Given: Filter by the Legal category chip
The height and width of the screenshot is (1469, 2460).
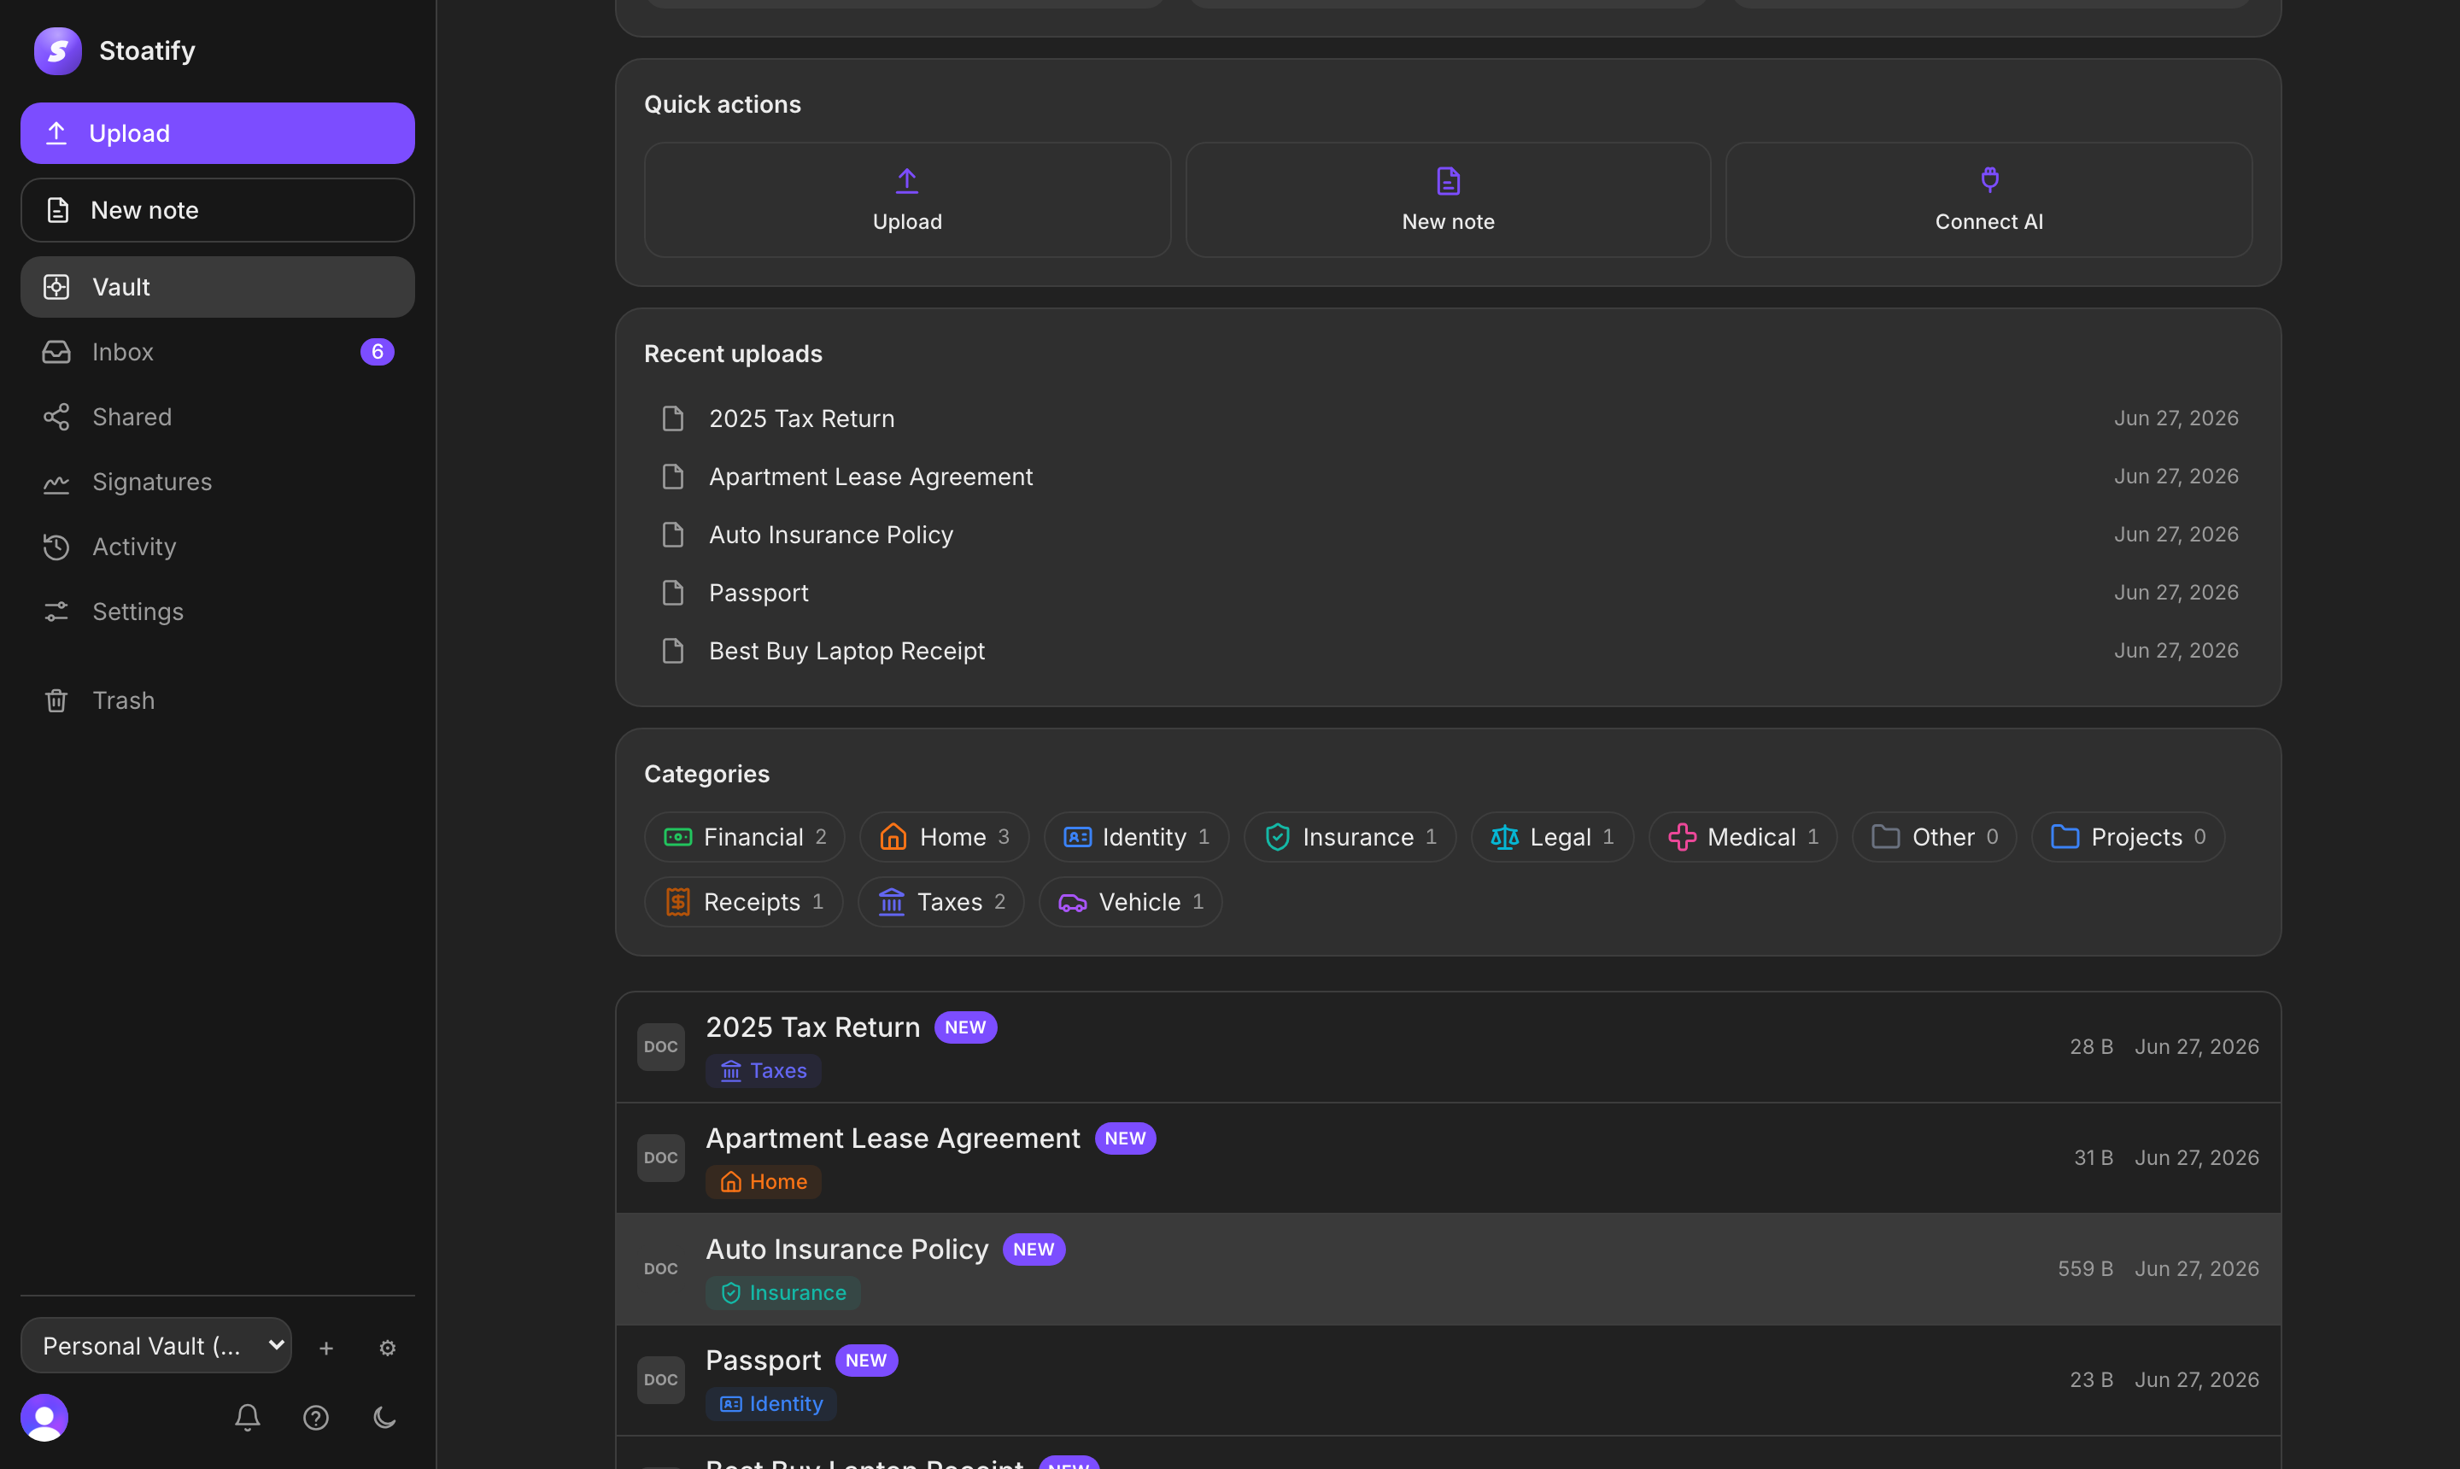Looking at the screenshot, I should pyautogui.click(x=1552, y=838).
